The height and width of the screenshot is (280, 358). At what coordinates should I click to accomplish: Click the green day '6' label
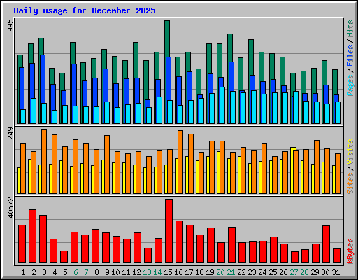click(76, 272)
